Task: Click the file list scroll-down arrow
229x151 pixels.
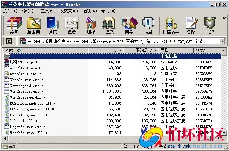Action: point(224,133)
